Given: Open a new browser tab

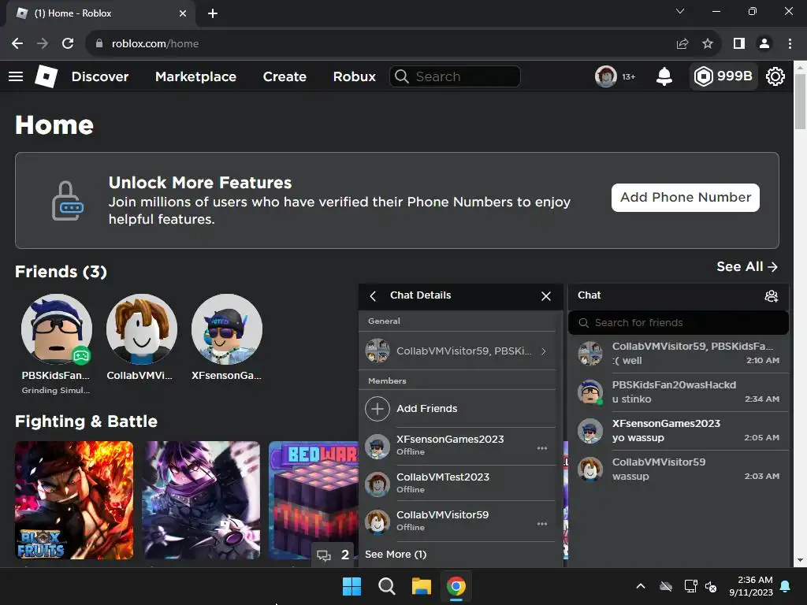Looking at the screenshot, I should [x=213, y=13].
